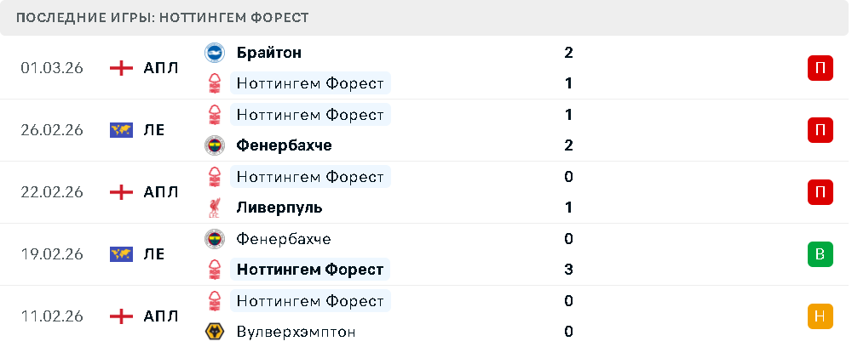Screen dimensions: 852x347
Task: Click the Wolverhampton wolf crest icon
Action: 215,332
